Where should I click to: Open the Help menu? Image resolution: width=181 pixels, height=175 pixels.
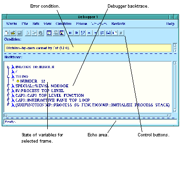170,24
